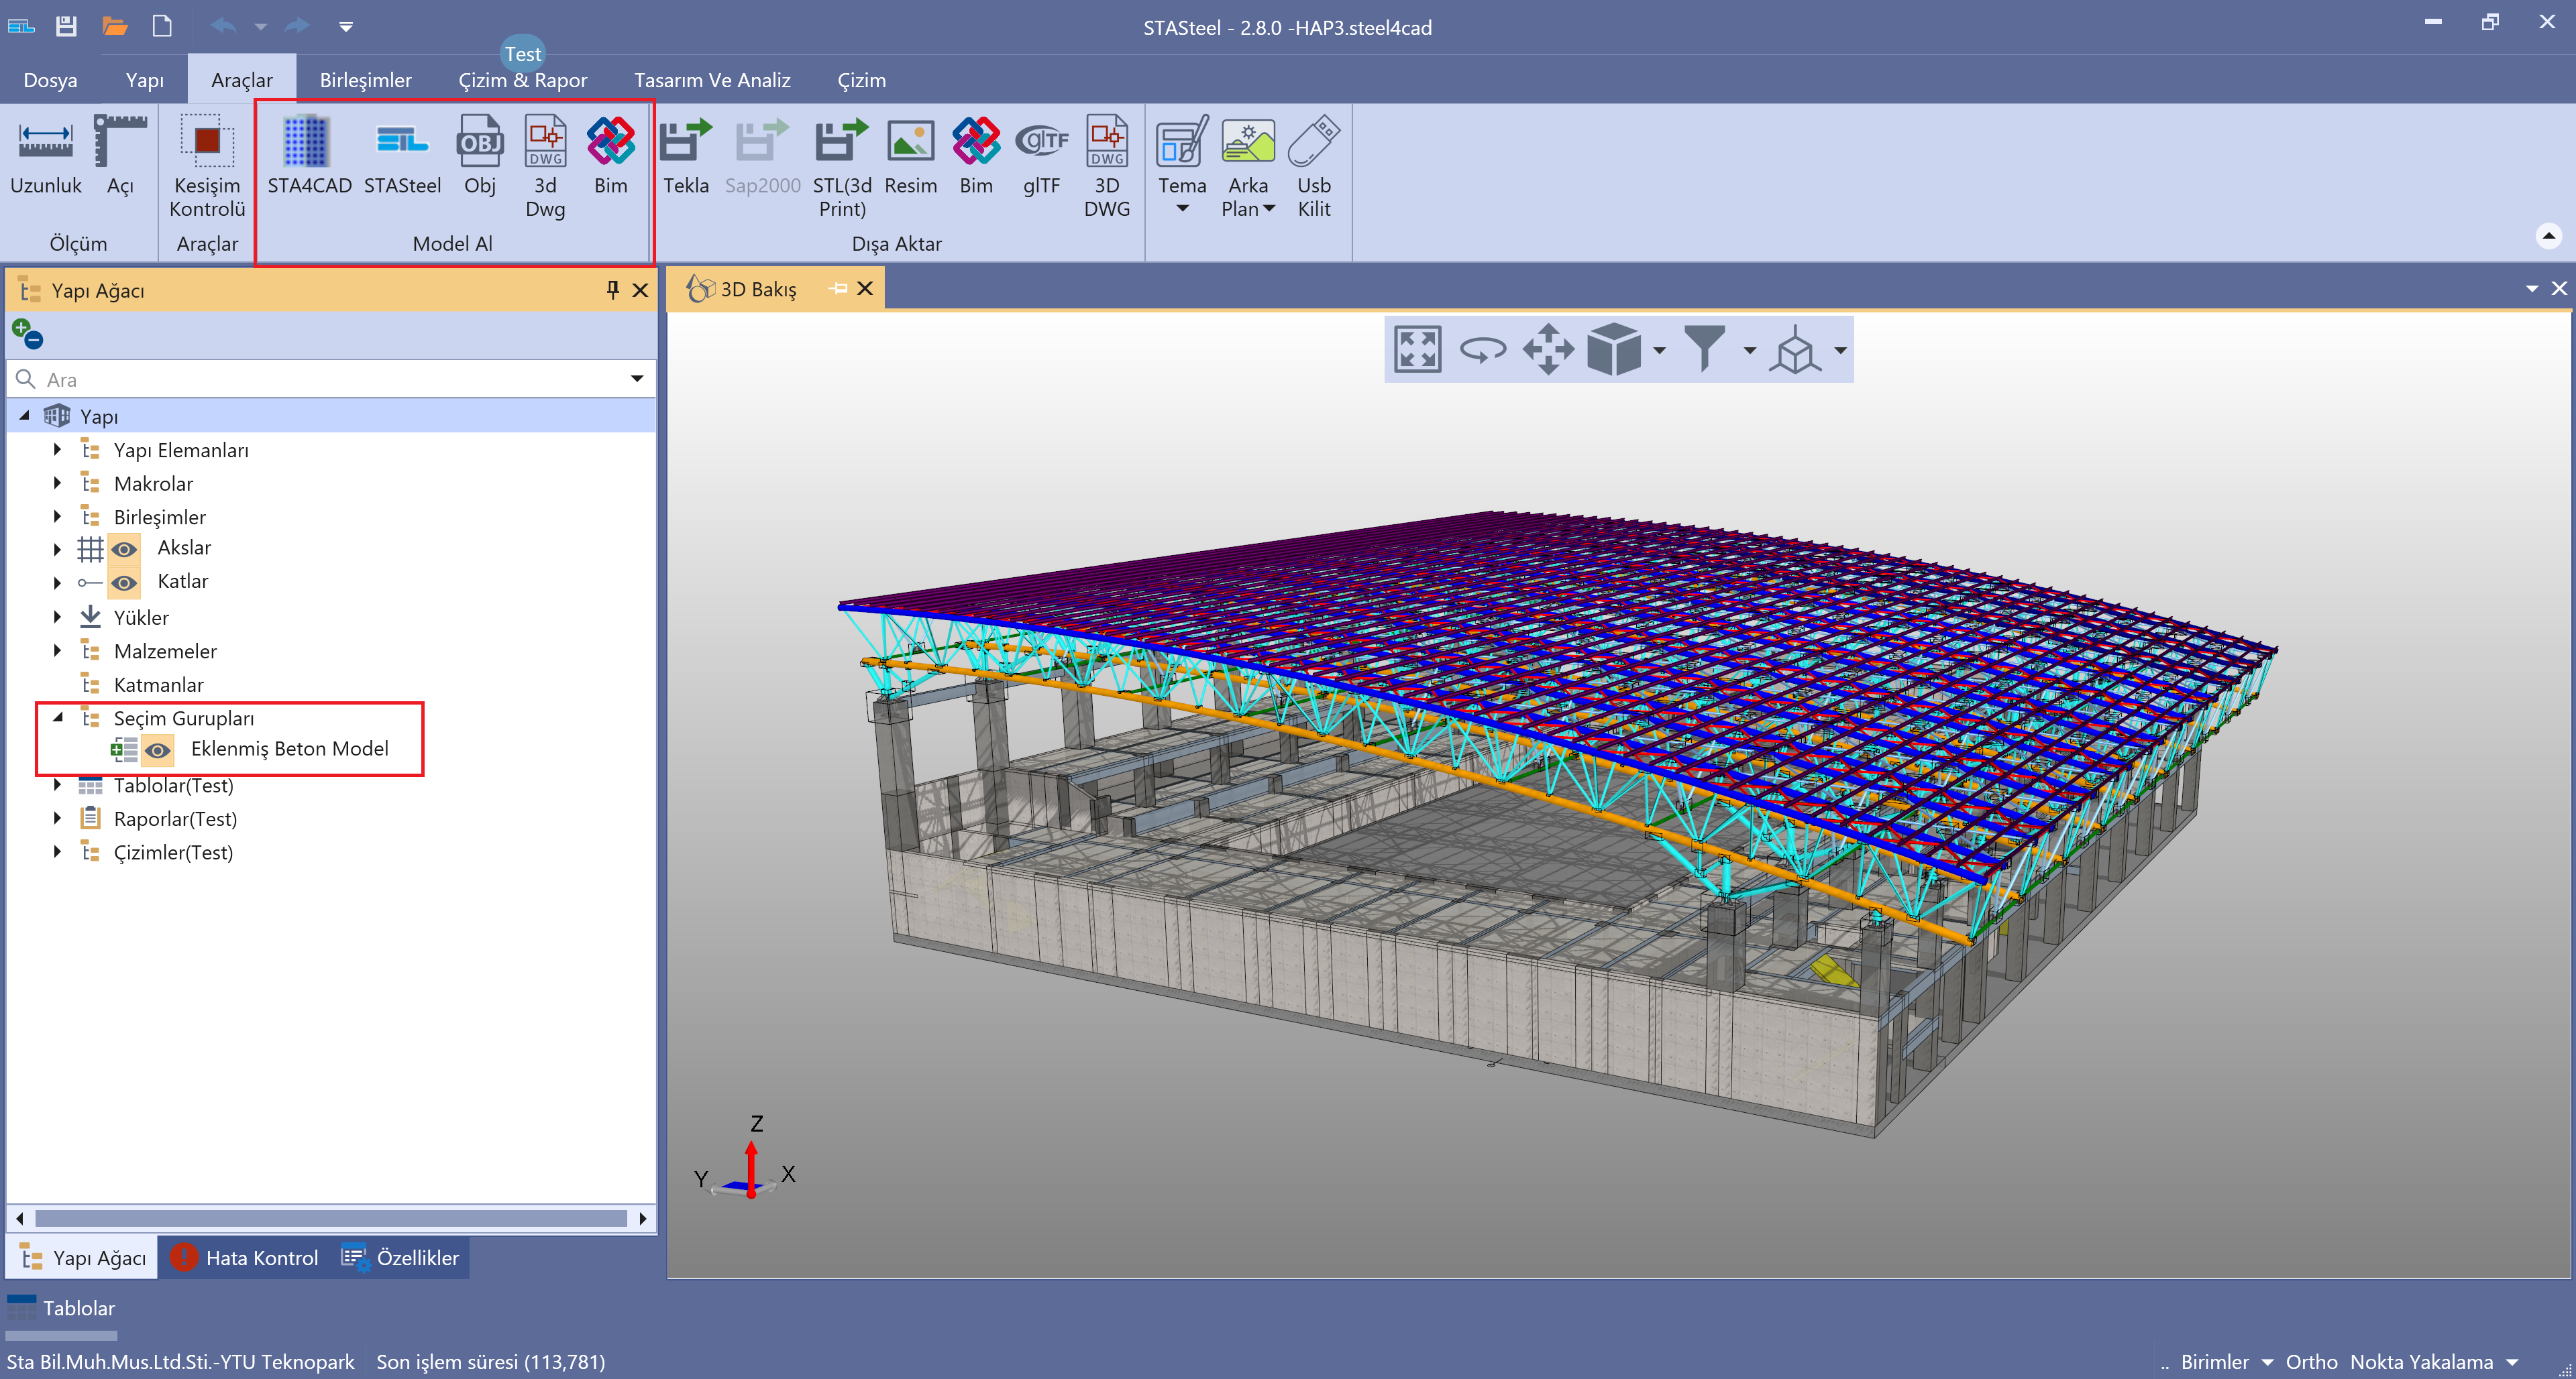This screenshot has width=2576, height=1379.
Task: Toggle Ortho mode in status bar
Action: 2311,1362
